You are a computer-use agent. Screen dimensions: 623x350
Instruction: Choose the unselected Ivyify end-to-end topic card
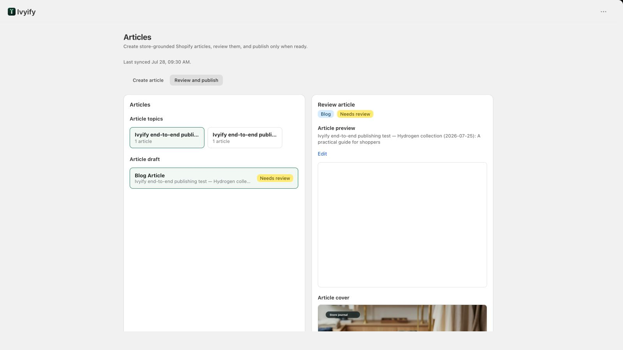(x=245, y=138)
